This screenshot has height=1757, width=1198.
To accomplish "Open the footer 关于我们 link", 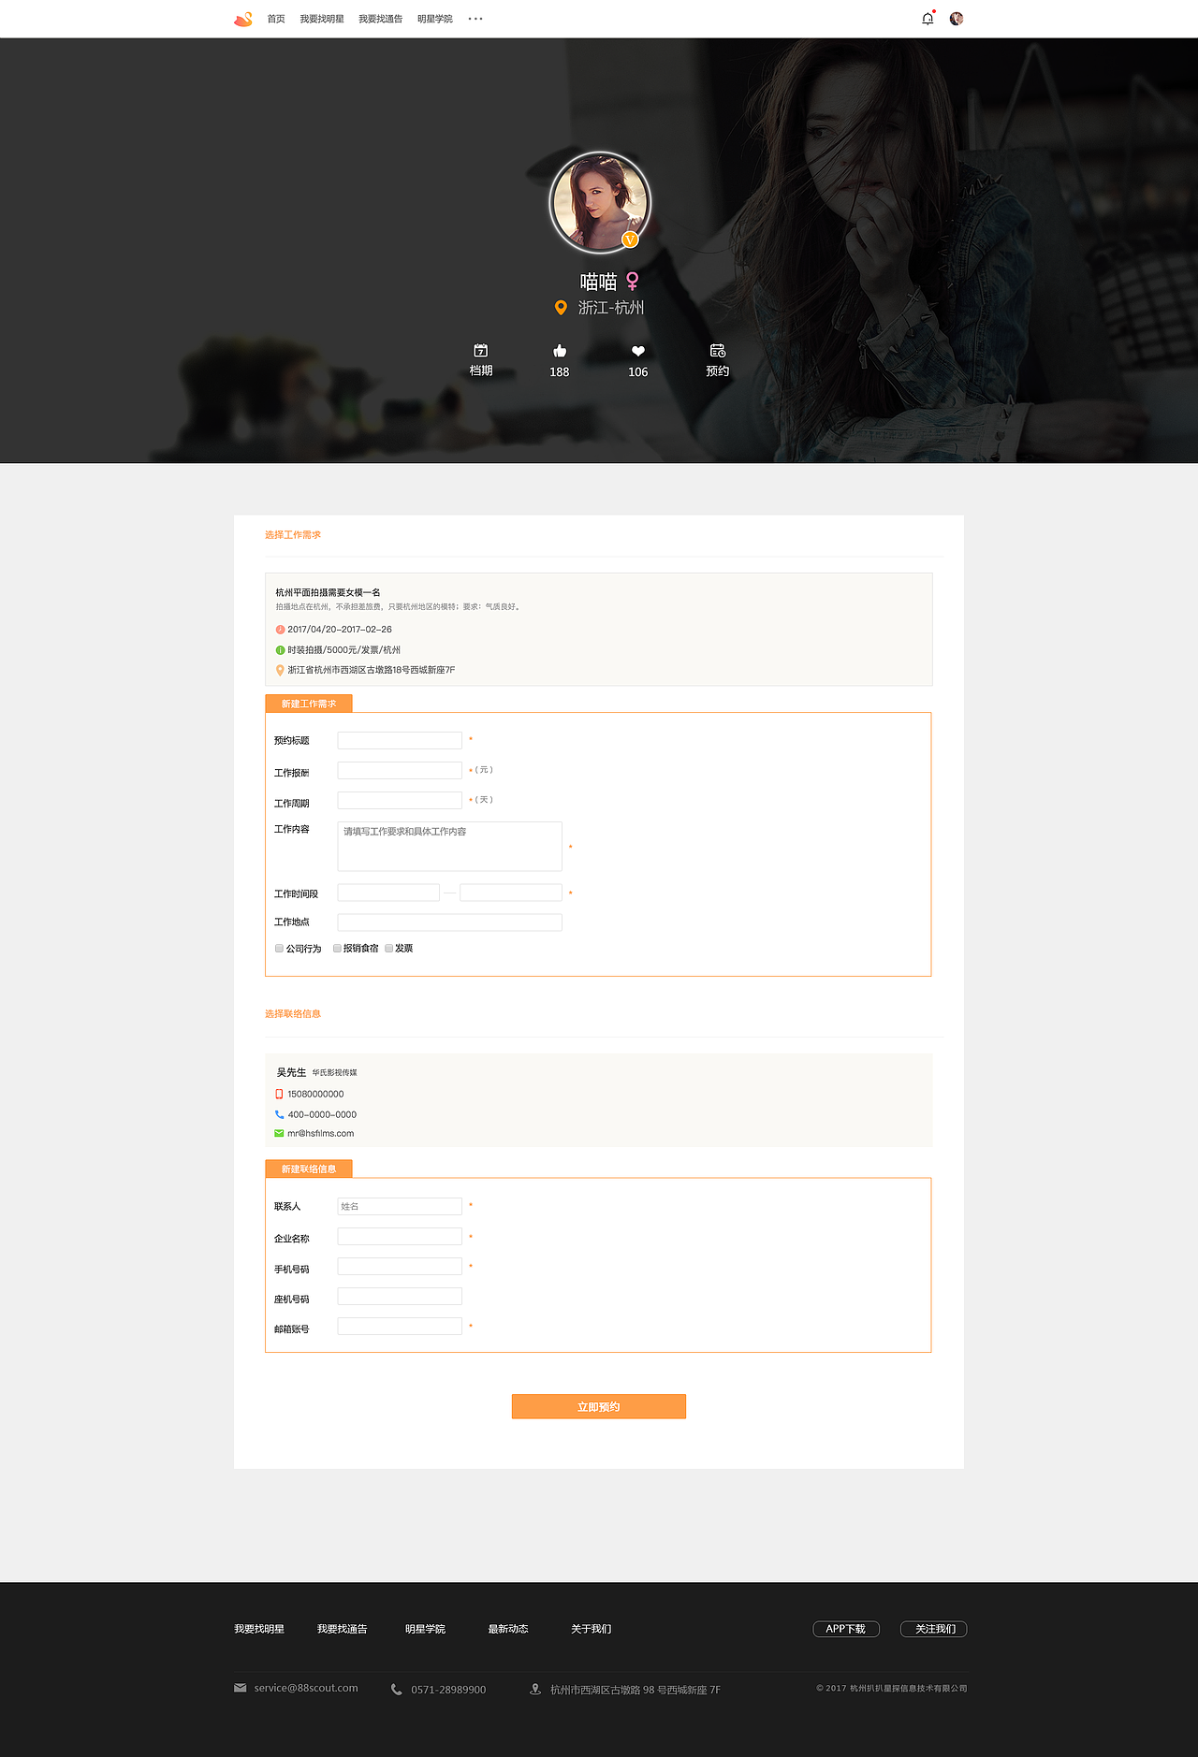I will click(592, 1629).
